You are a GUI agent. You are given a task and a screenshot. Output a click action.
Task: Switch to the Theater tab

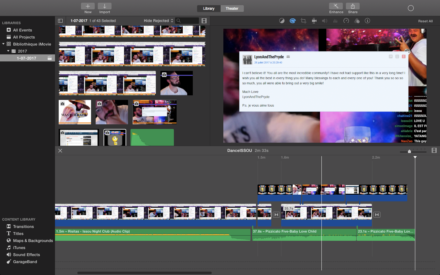tap(232, 9)
